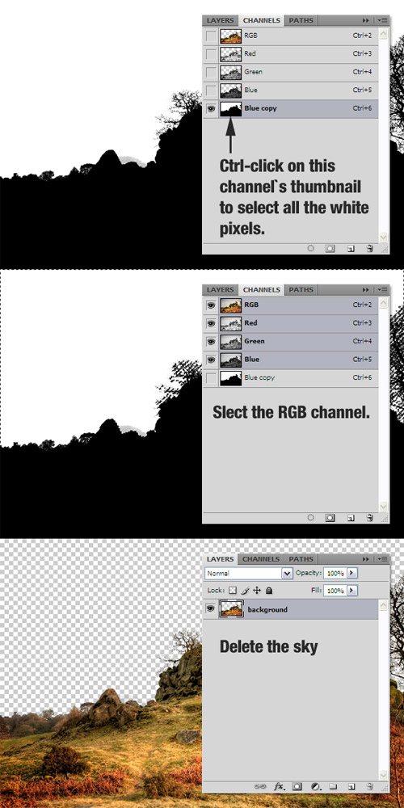
Task: Switch to Channels tab in the 'Delete the sky' panel
Action: point(261,559)
